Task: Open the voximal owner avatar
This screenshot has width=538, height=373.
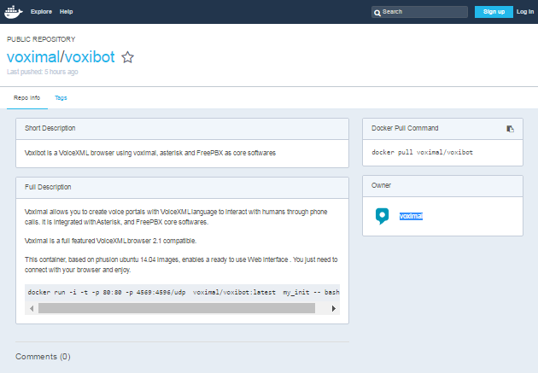Action: coord(382,216)
